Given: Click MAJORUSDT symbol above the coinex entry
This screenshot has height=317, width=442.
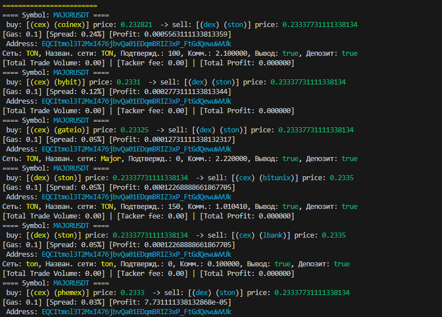Looking at the screenshot, I should tap(71, 15).
